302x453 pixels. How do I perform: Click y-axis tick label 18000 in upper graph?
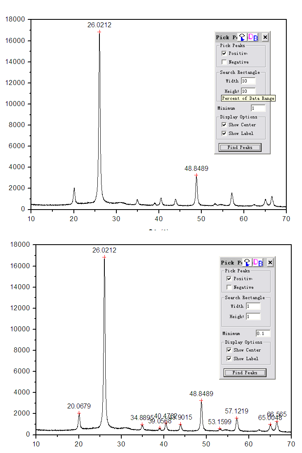pyautogui.click(x=15, y=19)
